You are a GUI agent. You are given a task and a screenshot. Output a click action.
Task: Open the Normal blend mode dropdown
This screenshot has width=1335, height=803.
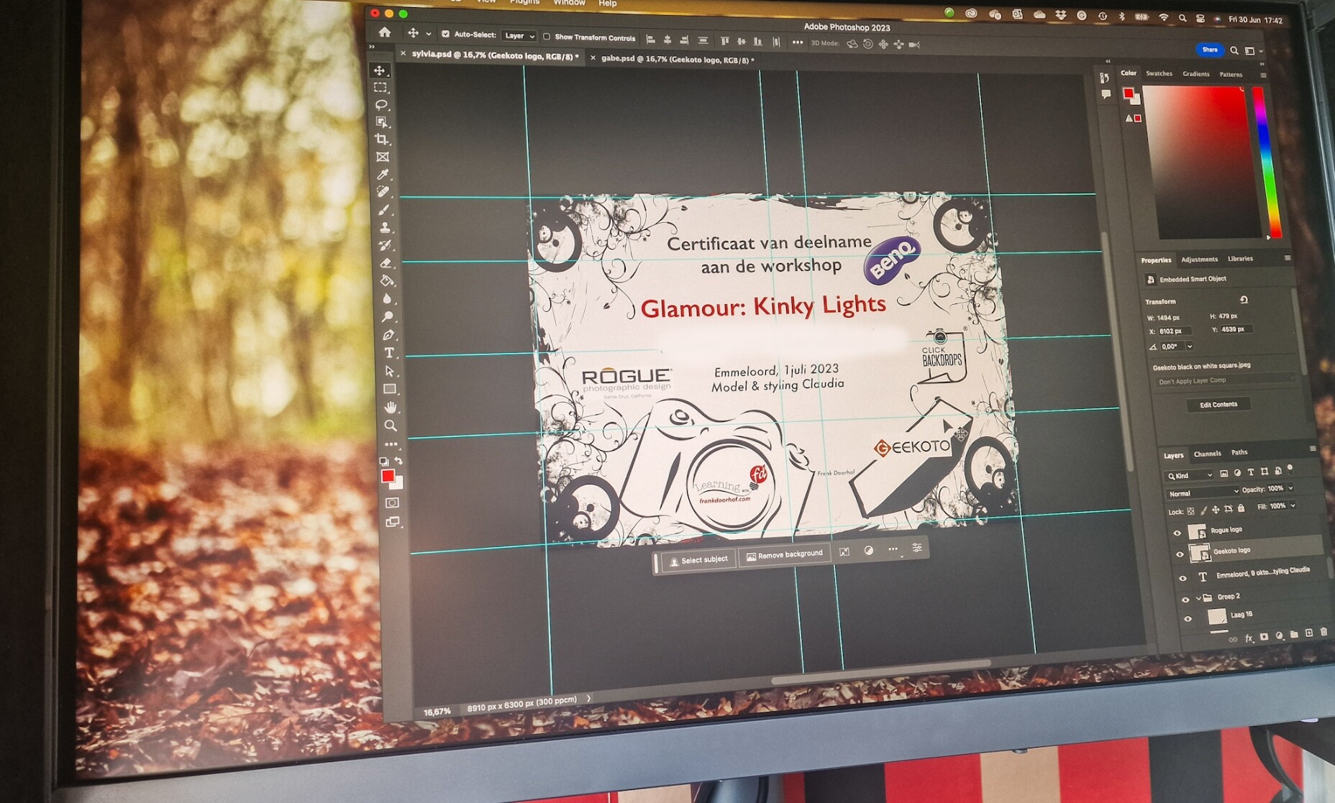coord(1202,493)
